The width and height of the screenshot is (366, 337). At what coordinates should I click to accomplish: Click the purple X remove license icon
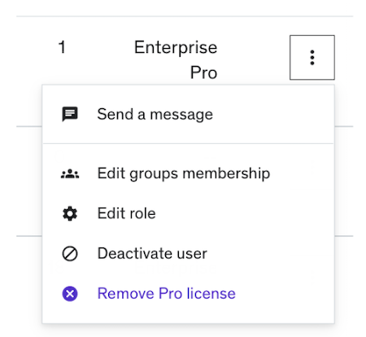point(70,294)
